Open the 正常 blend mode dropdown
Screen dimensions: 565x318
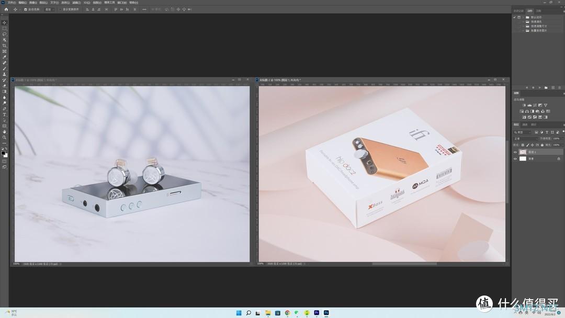[x=526, y=139]
